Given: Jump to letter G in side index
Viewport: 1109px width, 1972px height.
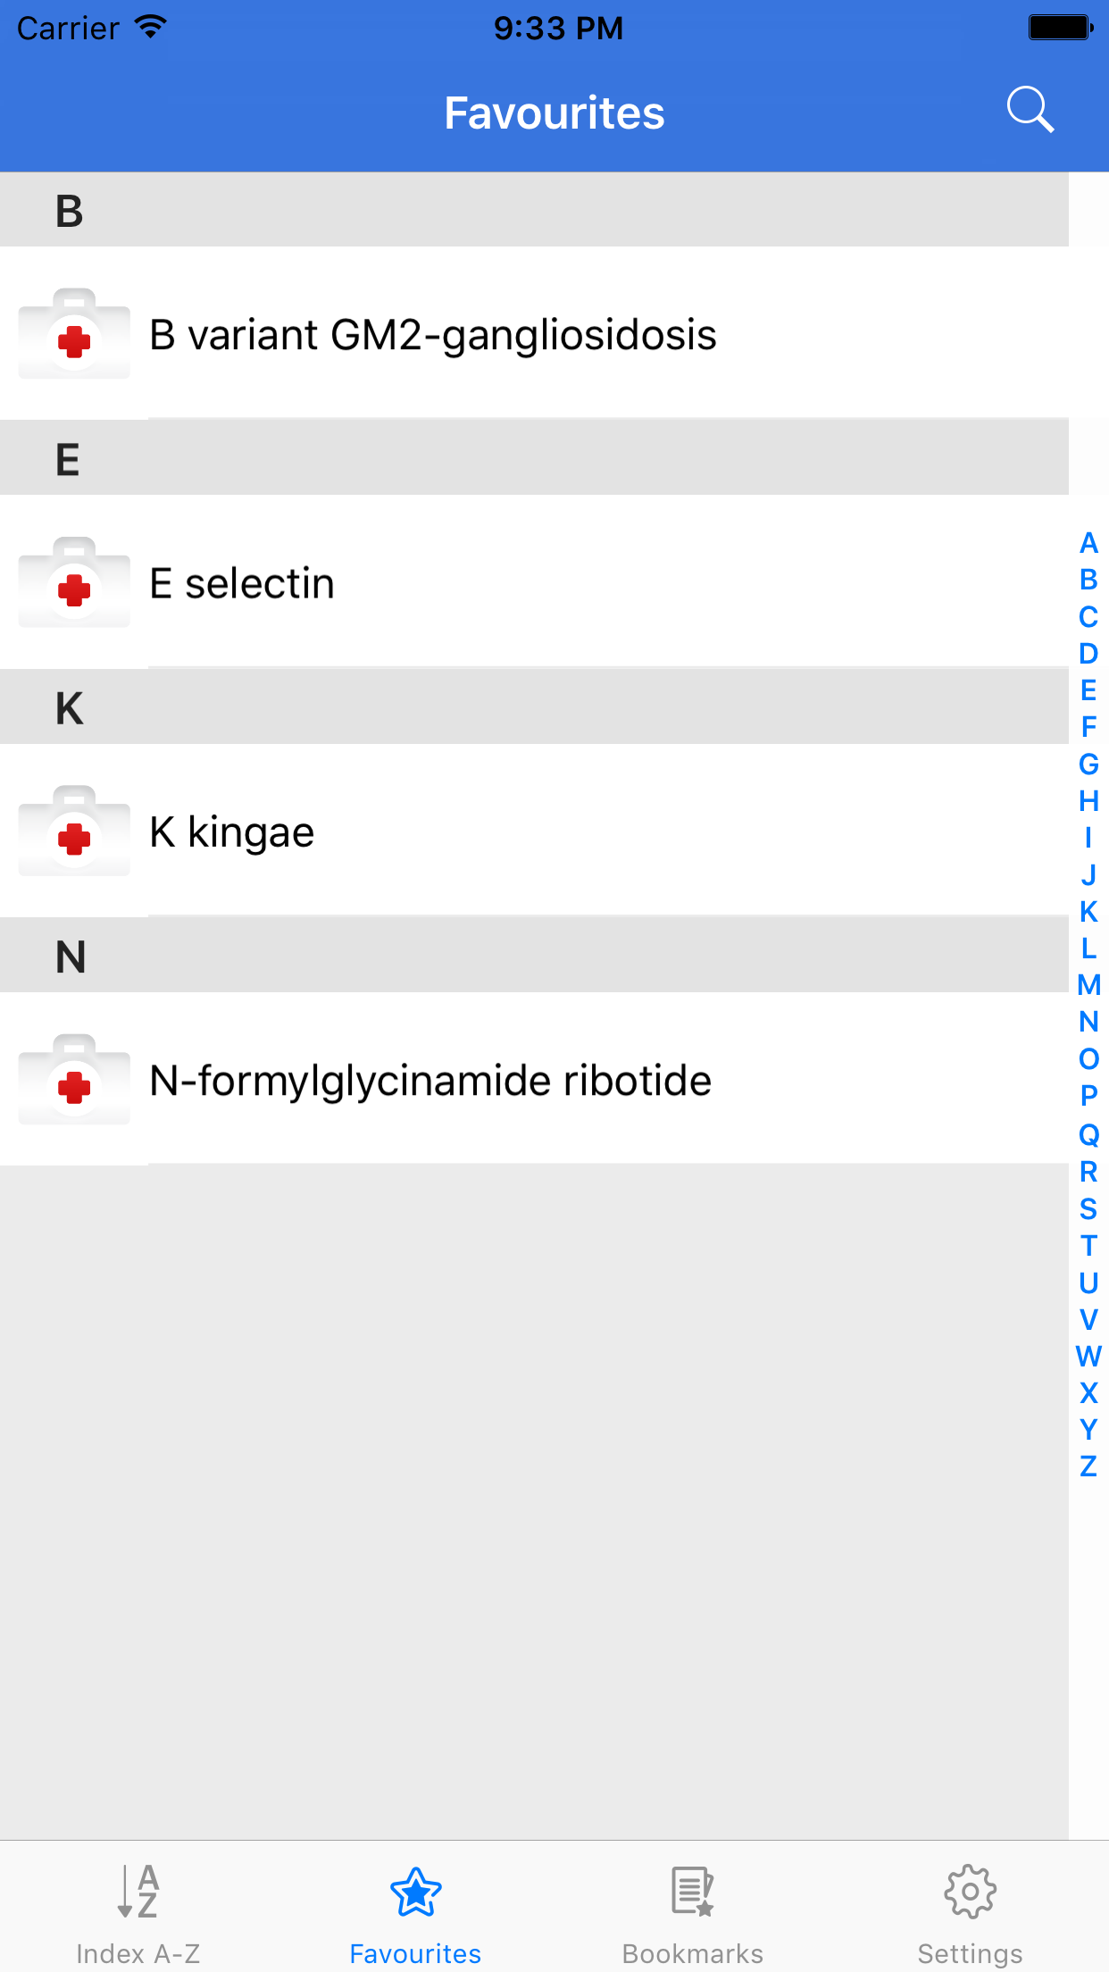Looking at the screenshot, I should coord(1088,765).
